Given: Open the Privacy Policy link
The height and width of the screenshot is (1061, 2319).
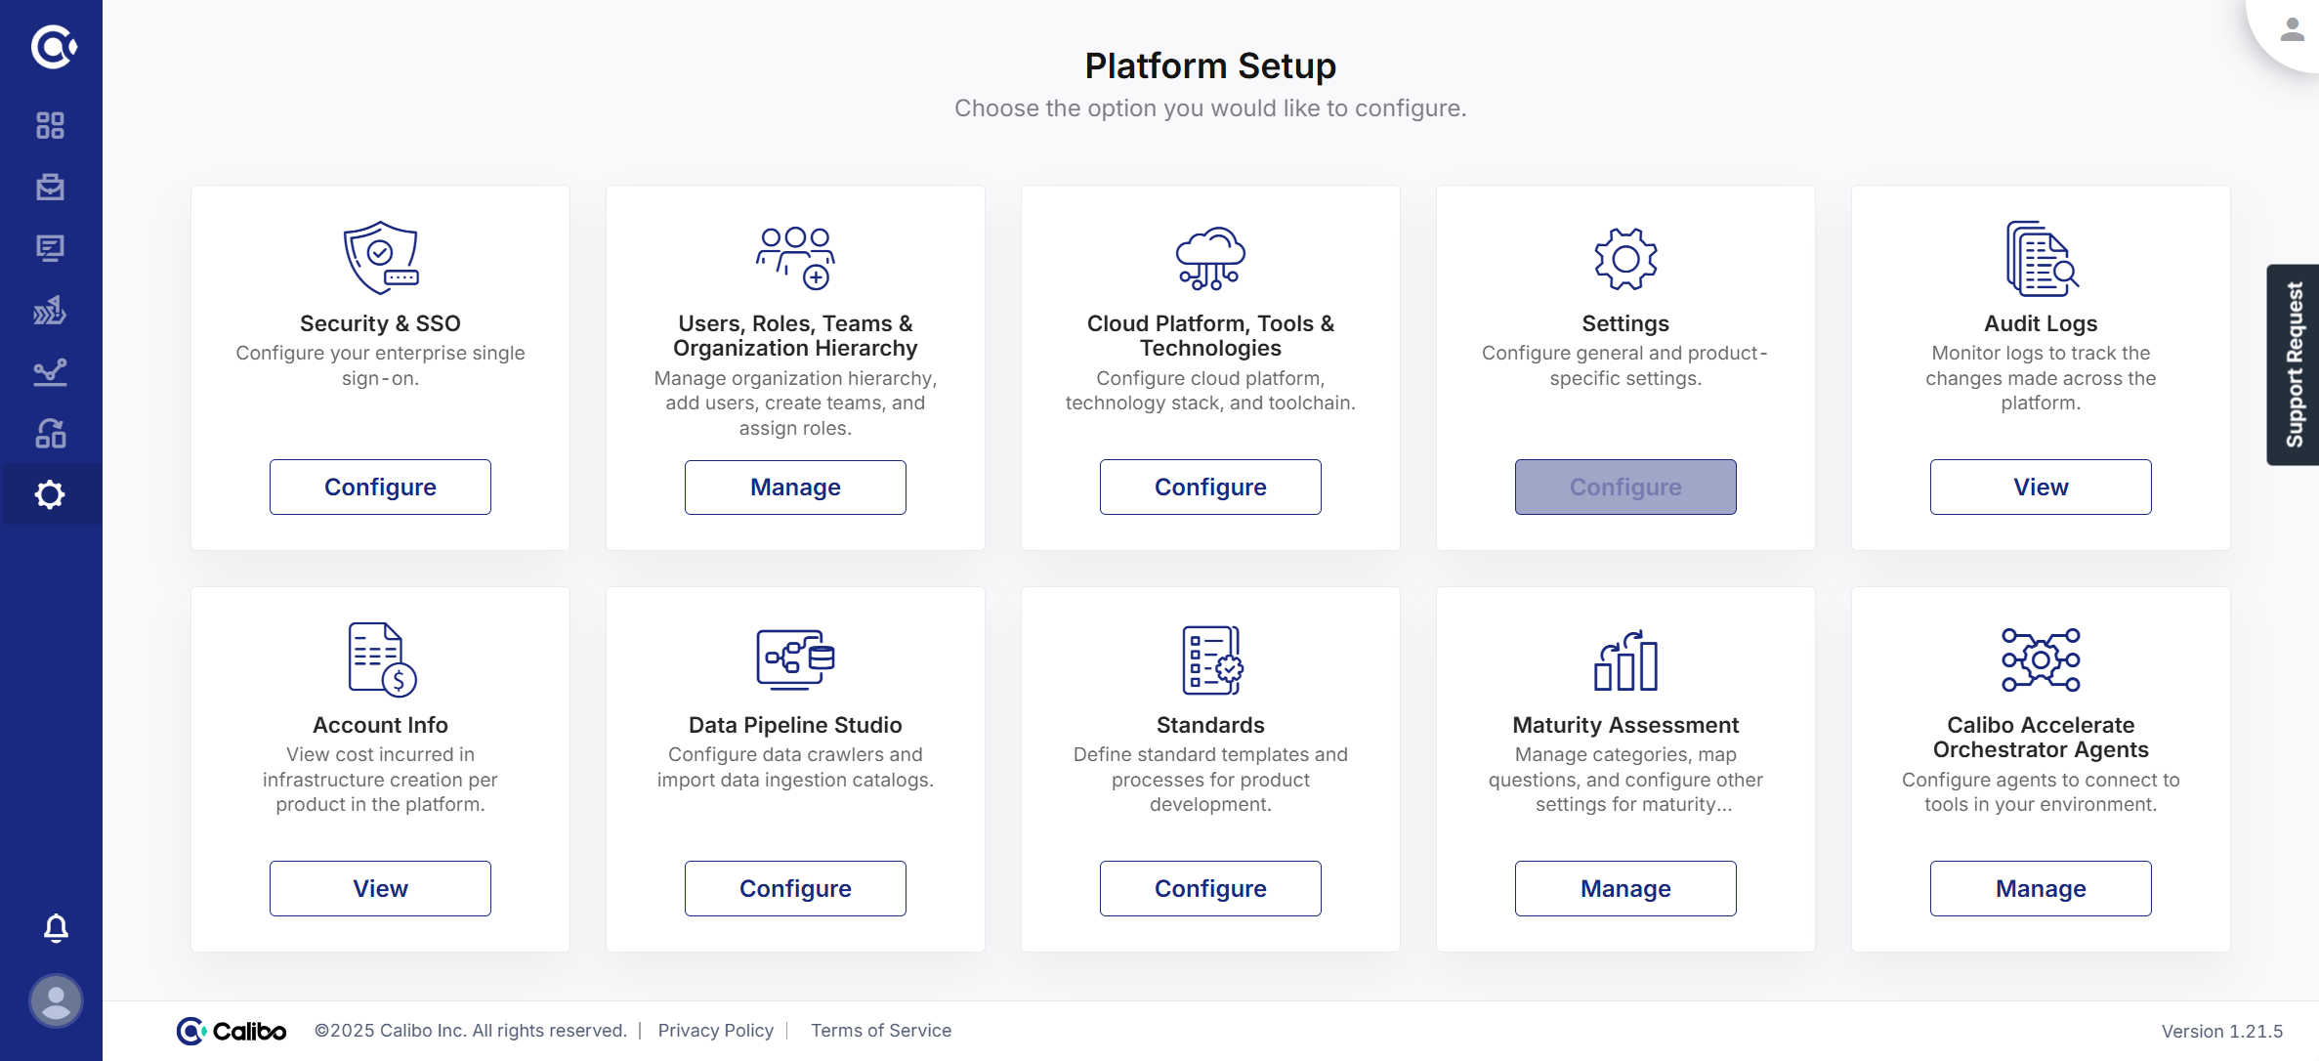Looking at the screenshot, I should coord(715,1030).
